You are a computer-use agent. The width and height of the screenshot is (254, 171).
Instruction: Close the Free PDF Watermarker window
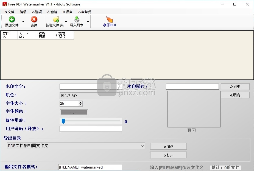tap(247, 4)
